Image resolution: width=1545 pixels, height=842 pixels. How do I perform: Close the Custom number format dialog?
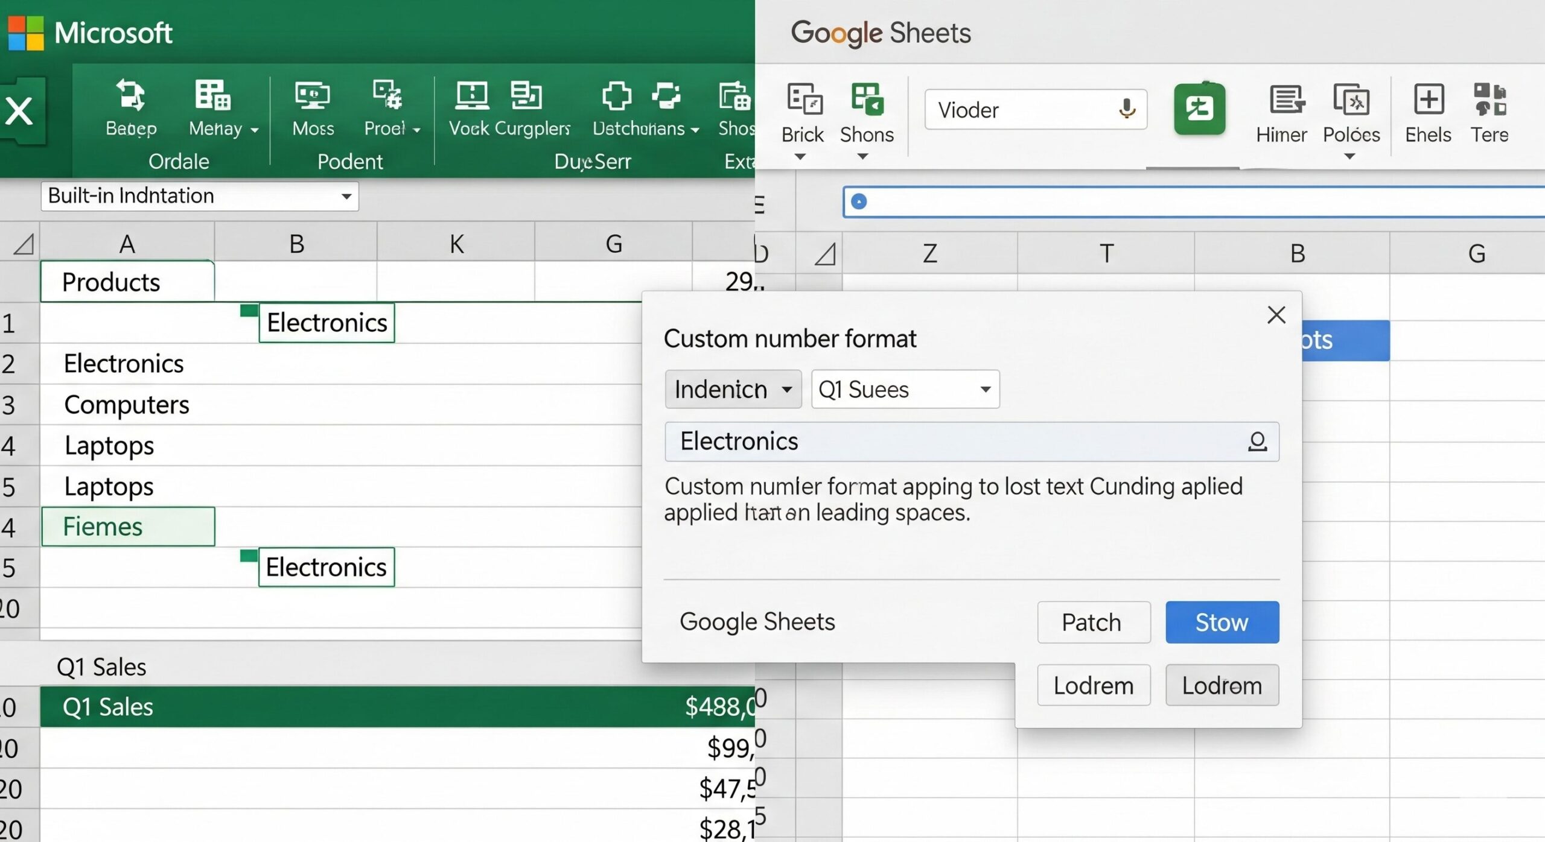point(1276,315)
